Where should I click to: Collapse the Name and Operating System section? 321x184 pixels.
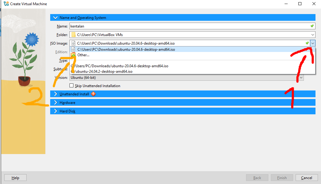point(55,18)
